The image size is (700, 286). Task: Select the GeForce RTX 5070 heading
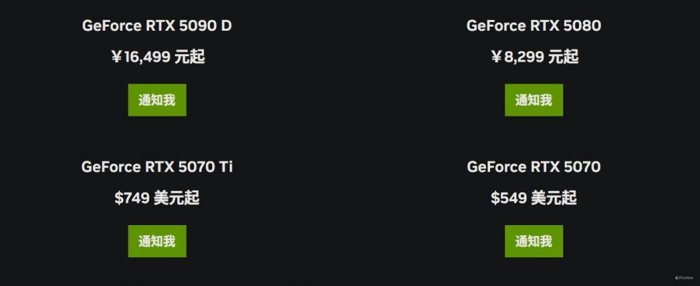click(534, 167)
